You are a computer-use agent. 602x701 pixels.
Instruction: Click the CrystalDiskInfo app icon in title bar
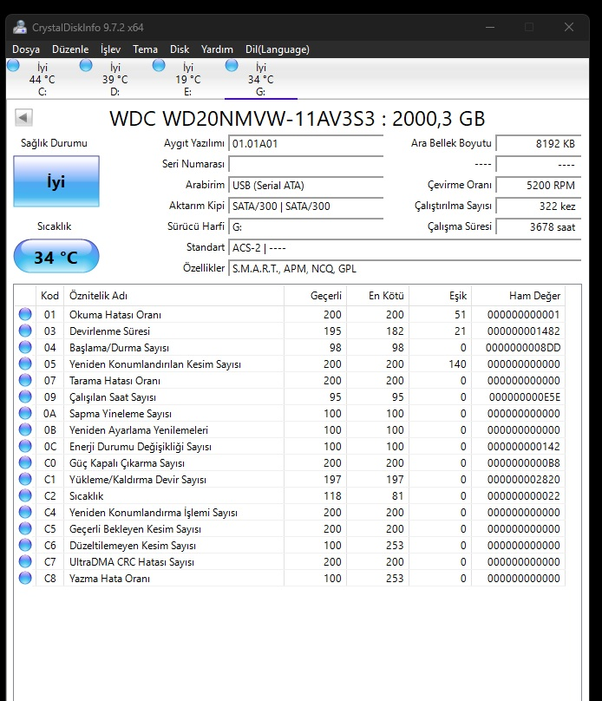point(20,27)
